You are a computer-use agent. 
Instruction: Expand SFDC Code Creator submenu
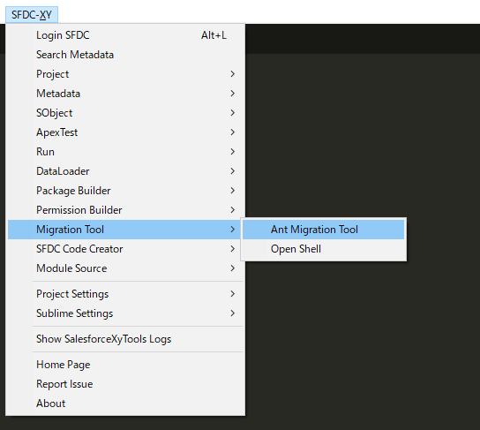pos(125,249)
